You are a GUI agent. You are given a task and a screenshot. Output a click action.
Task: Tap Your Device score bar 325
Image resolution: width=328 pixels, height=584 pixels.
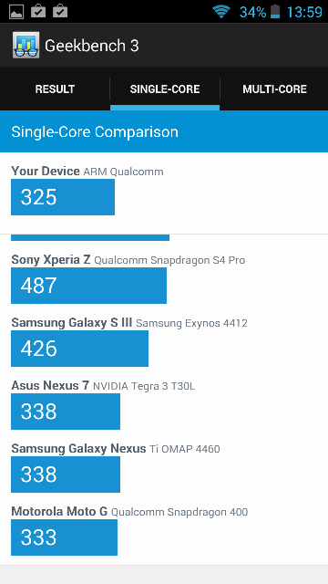[x=63, y=197]
